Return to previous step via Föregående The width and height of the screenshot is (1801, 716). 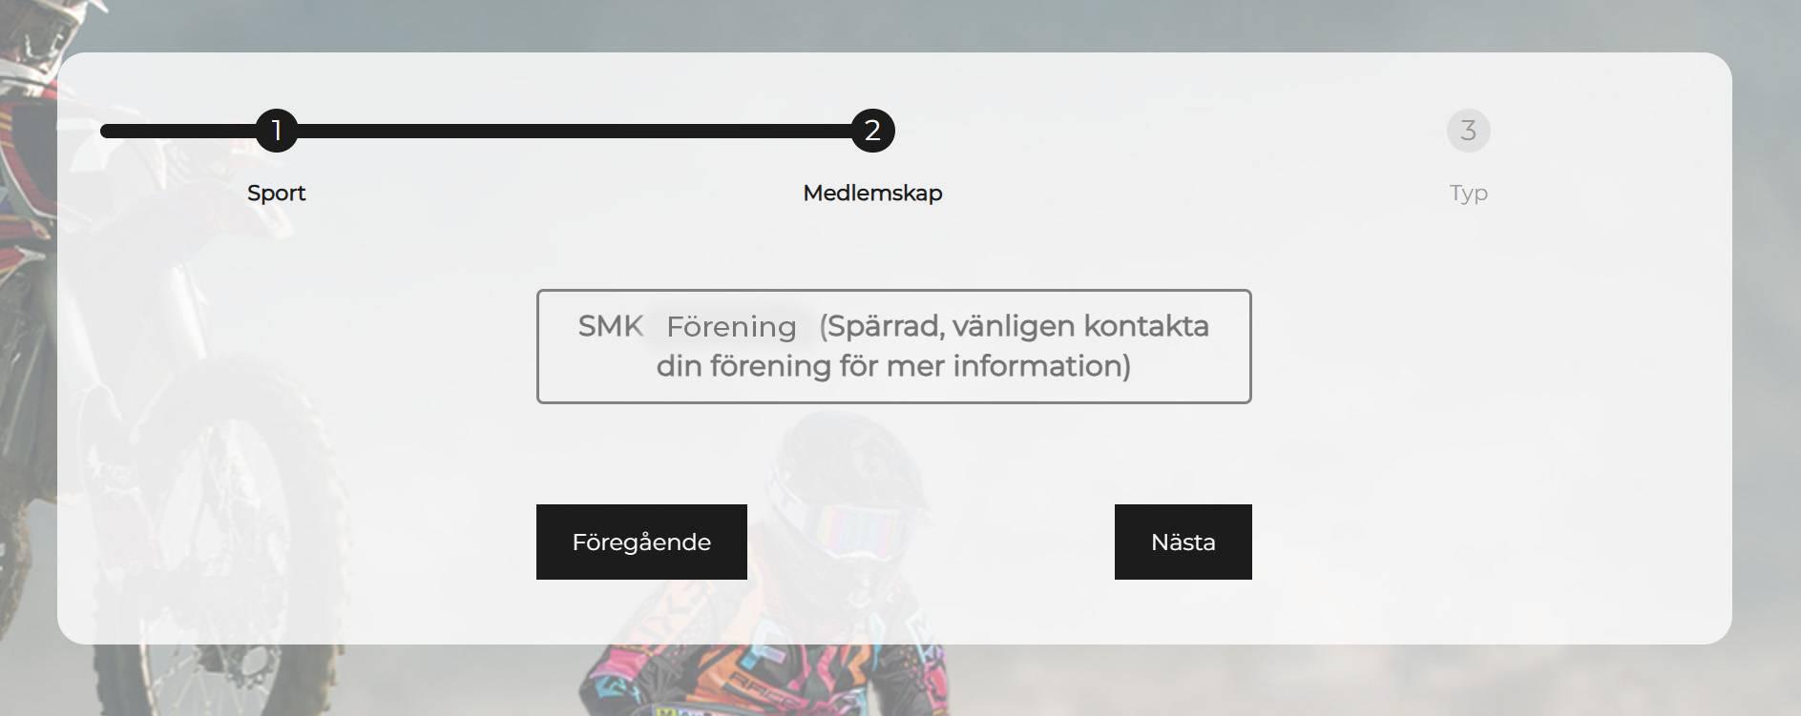(x=641, y=542)
